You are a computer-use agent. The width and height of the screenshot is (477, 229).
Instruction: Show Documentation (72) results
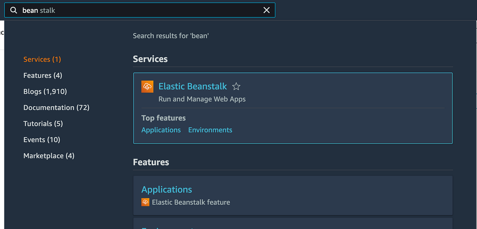click(x=56, y=108)
